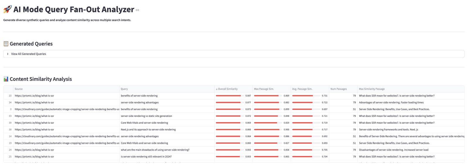Click row index 38
This screenshot has height=168, width=469.
pyautogui.click(x=10, y=130)
